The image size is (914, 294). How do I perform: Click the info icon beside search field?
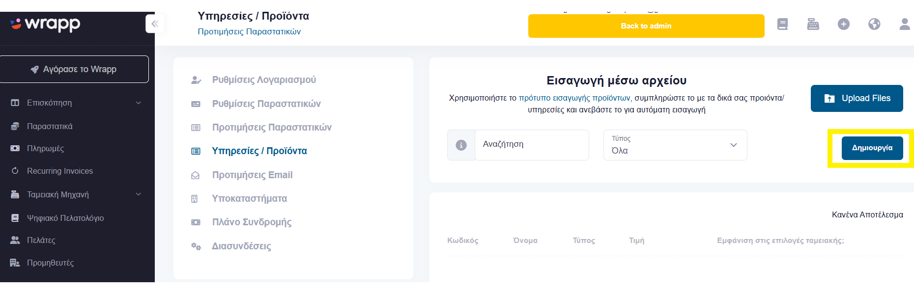[x=461, y=145]
